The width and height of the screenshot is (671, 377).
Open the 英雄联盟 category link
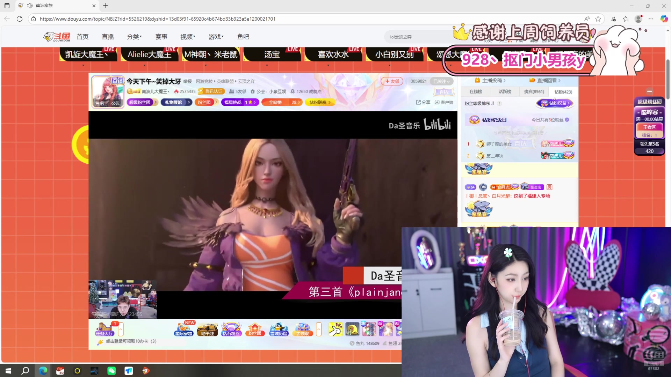225,81
